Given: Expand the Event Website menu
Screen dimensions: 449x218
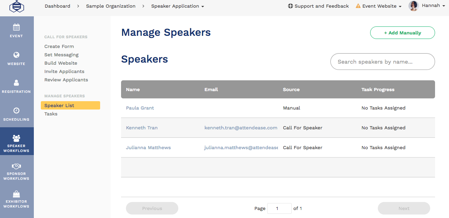Looking at the screenshot, I should (378, 6).
